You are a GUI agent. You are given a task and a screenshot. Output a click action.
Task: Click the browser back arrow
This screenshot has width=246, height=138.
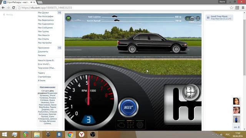(x=3, y=8)
